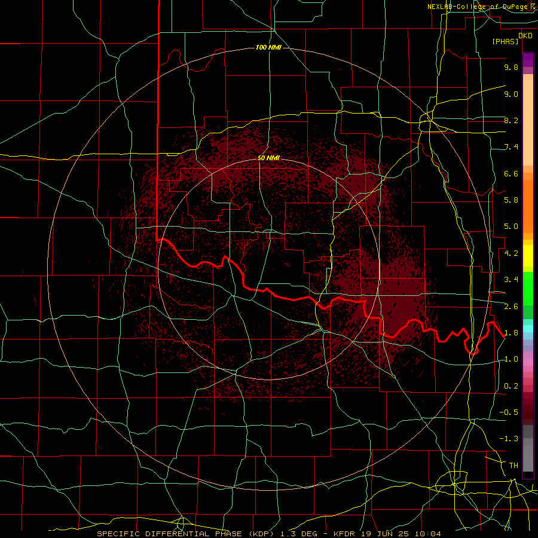The image size is (538, 538).
Task: Select the -0.5 scale label
Action: (x=509, y=412)
